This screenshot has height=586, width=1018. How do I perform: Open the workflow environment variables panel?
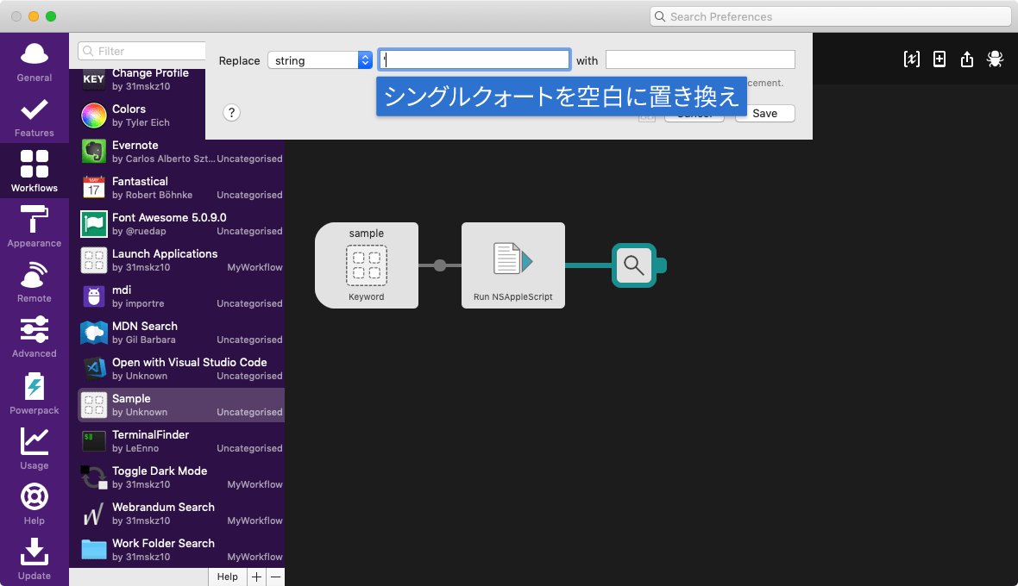[911, 59]
